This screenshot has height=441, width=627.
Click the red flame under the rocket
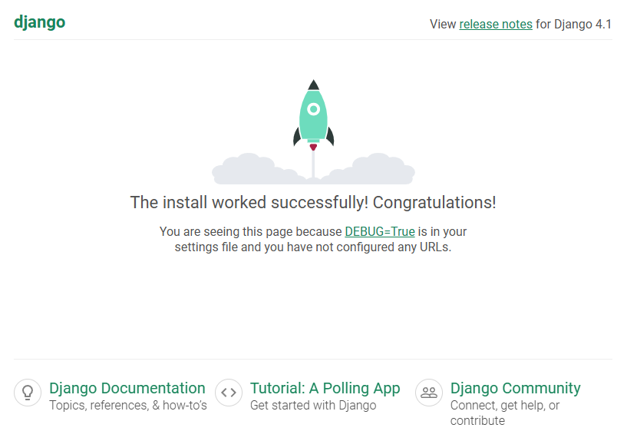coord(313,148)
